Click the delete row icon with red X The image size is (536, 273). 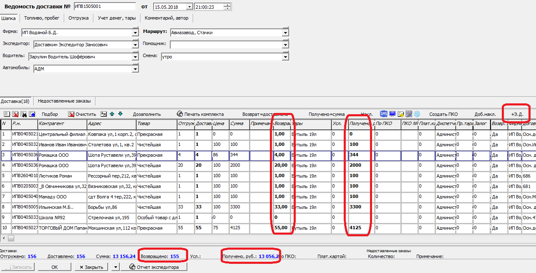[x=15, y=114]
